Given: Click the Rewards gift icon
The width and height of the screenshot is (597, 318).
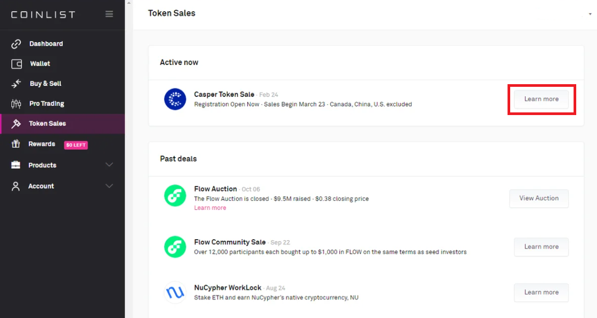Looking at the screenshot, I should tap(16, 144).
